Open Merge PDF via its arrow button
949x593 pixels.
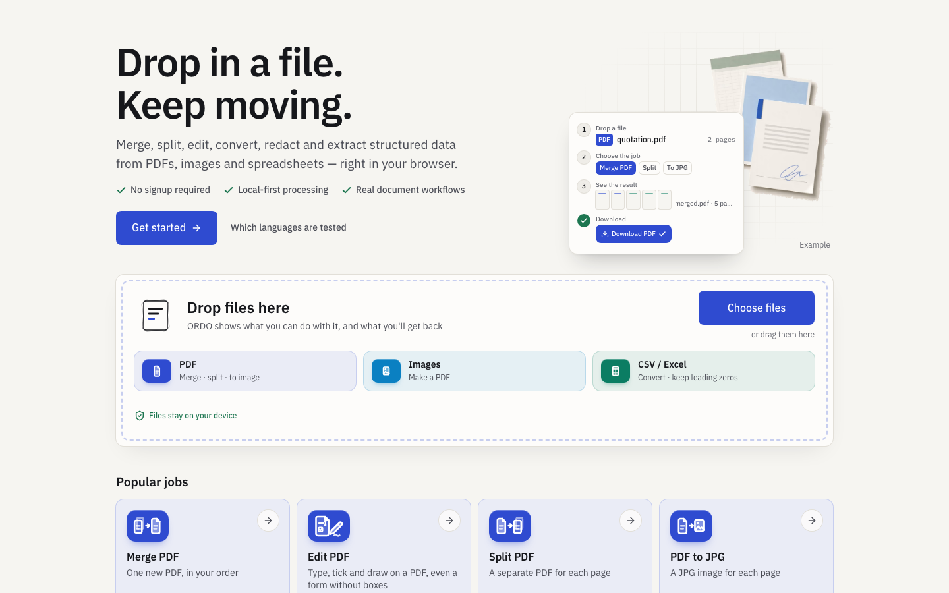point(268,521)
